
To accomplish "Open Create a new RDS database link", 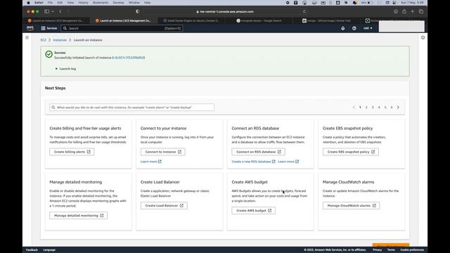I will coord(253,162).
